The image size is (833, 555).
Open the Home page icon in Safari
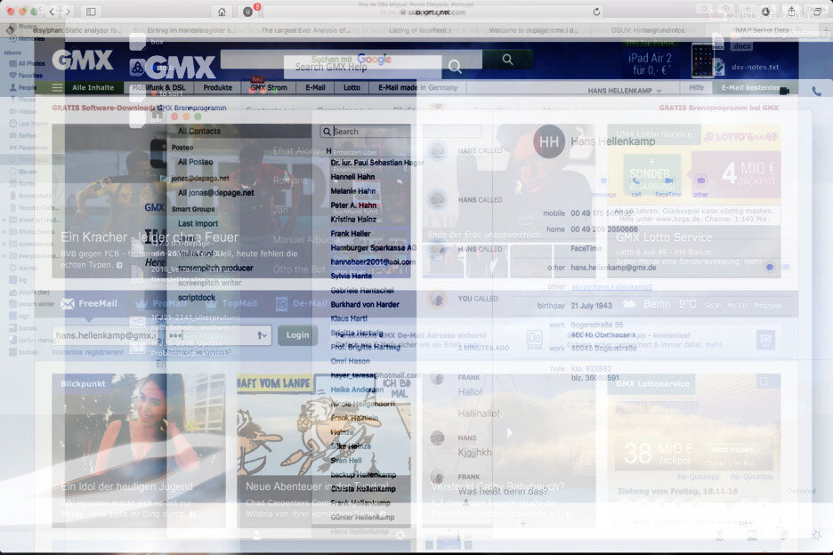click(222, 12)
